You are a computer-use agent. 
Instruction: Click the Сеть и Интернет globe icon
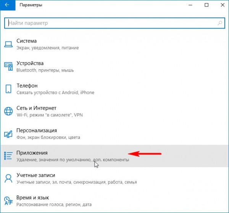click(8, 111)
